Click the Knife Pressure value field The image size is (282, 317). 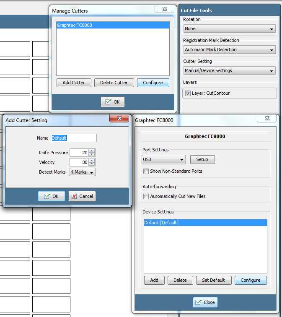point(79,153)
